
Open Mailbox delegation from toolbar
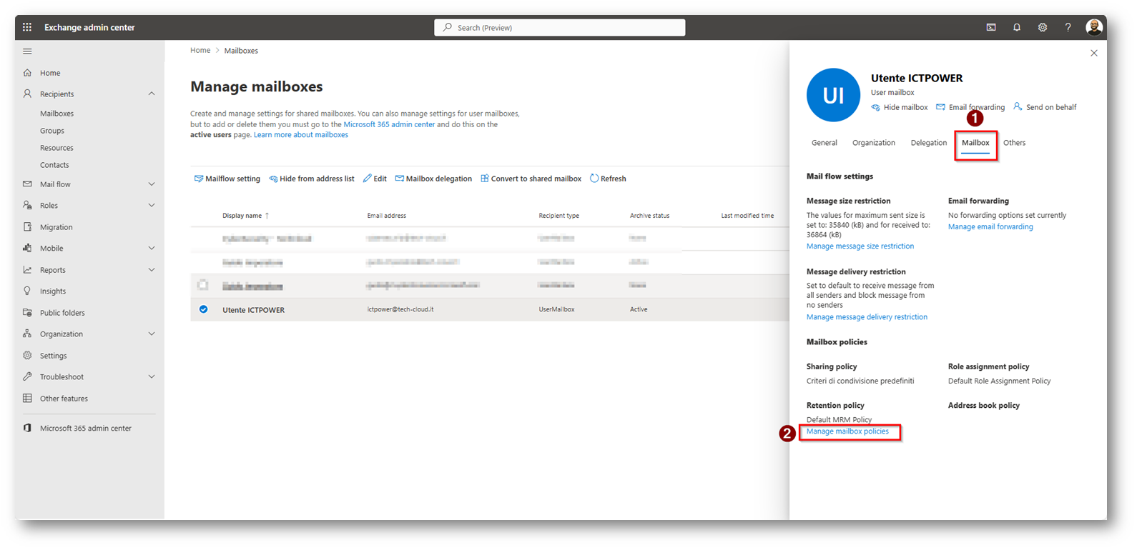(x=433, y=179)
